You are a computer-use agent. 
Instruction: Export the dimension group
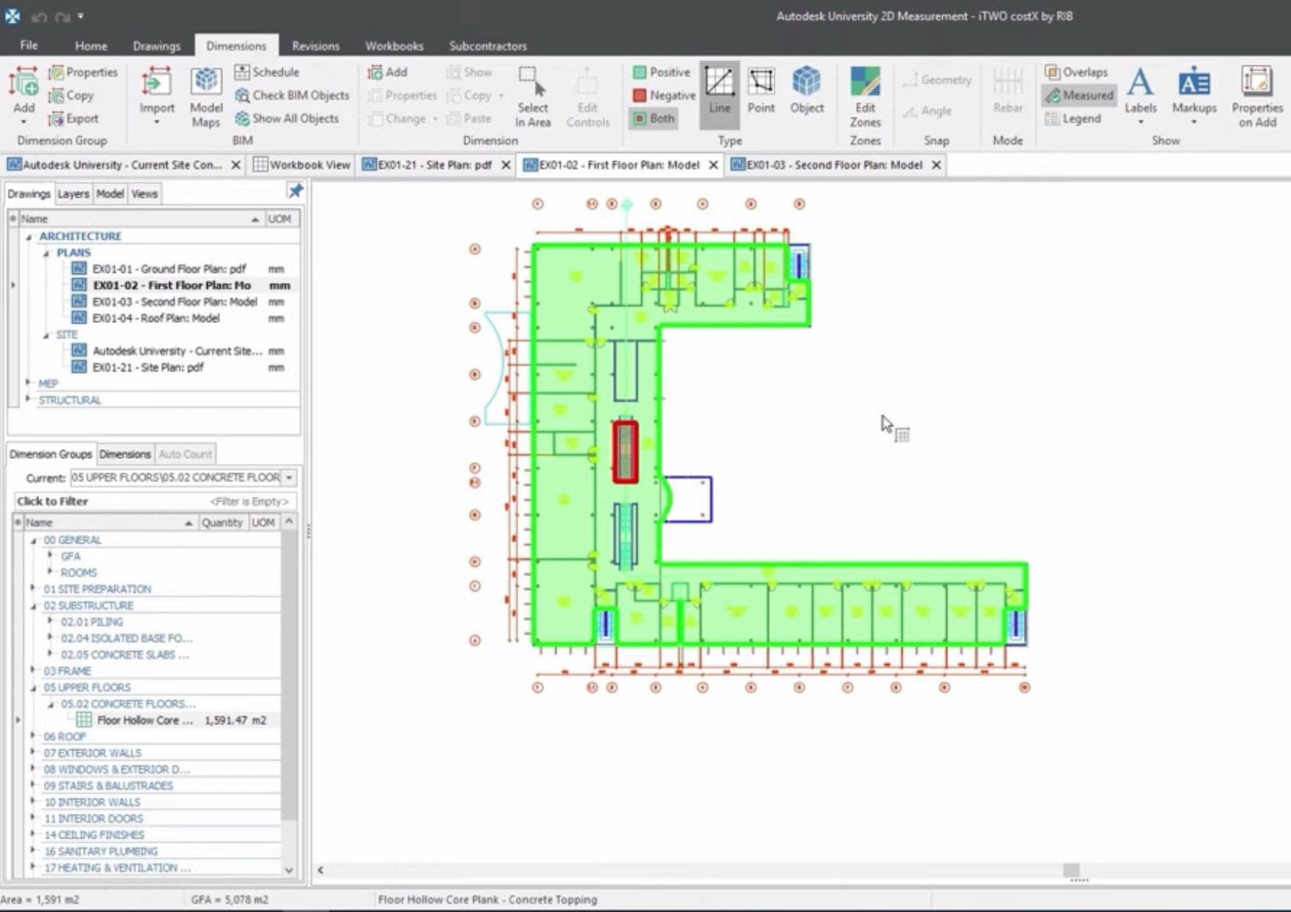[73, 118]
